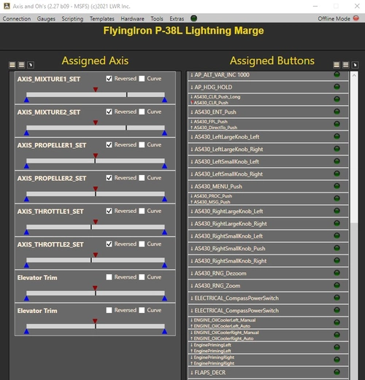Click the AXIS_PROPELLER1_SET slider bar

coord(96,160)
